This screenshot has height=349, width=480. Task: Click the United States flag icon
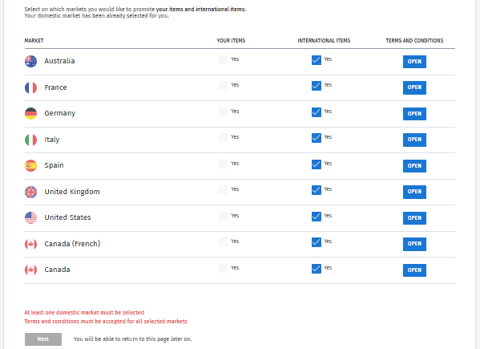click(30, 217)
